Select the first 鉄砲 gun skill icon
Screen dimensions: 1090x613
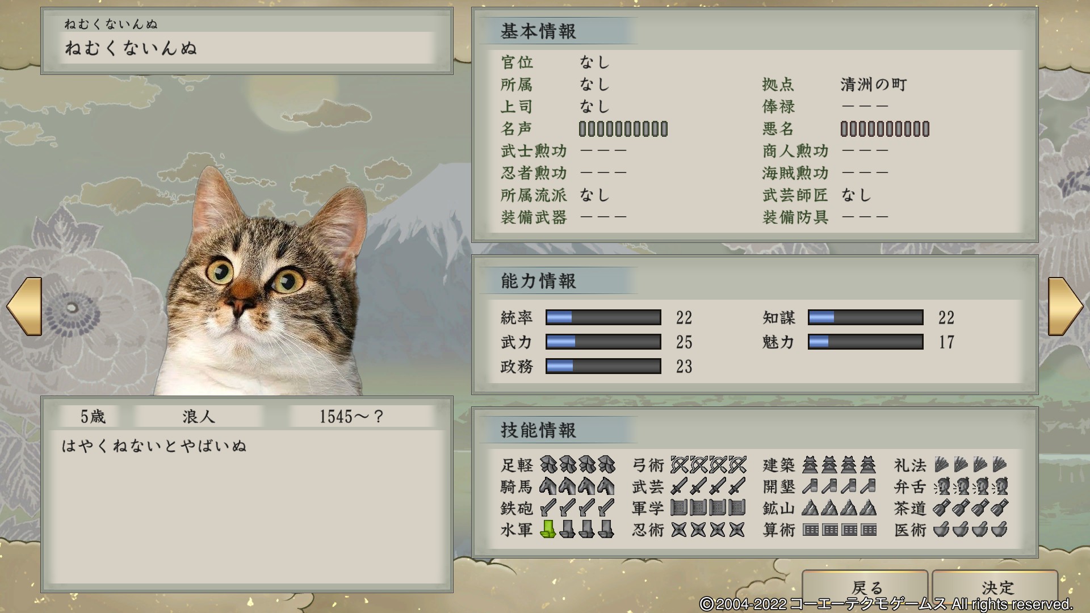tap(548, 508)
